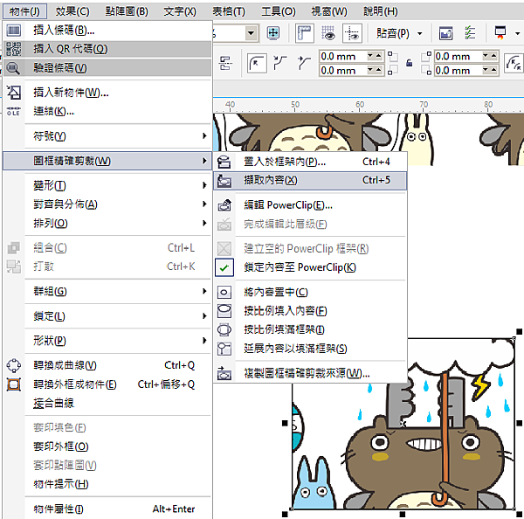
Task: Increase the top-left corner radius stepper
Action: click(x=378, y=56)
